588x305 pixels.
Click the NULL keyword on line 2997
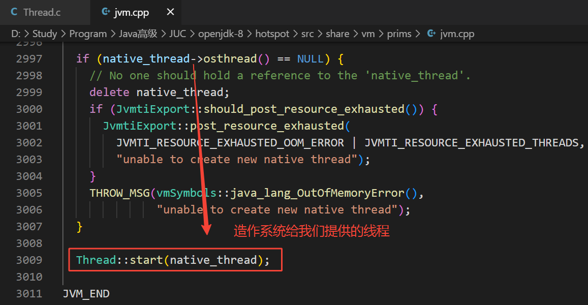coord(310,58)
